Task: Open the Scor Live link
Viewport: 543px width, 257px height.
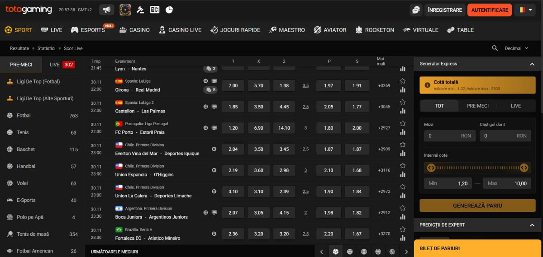Action: [73, 48]
